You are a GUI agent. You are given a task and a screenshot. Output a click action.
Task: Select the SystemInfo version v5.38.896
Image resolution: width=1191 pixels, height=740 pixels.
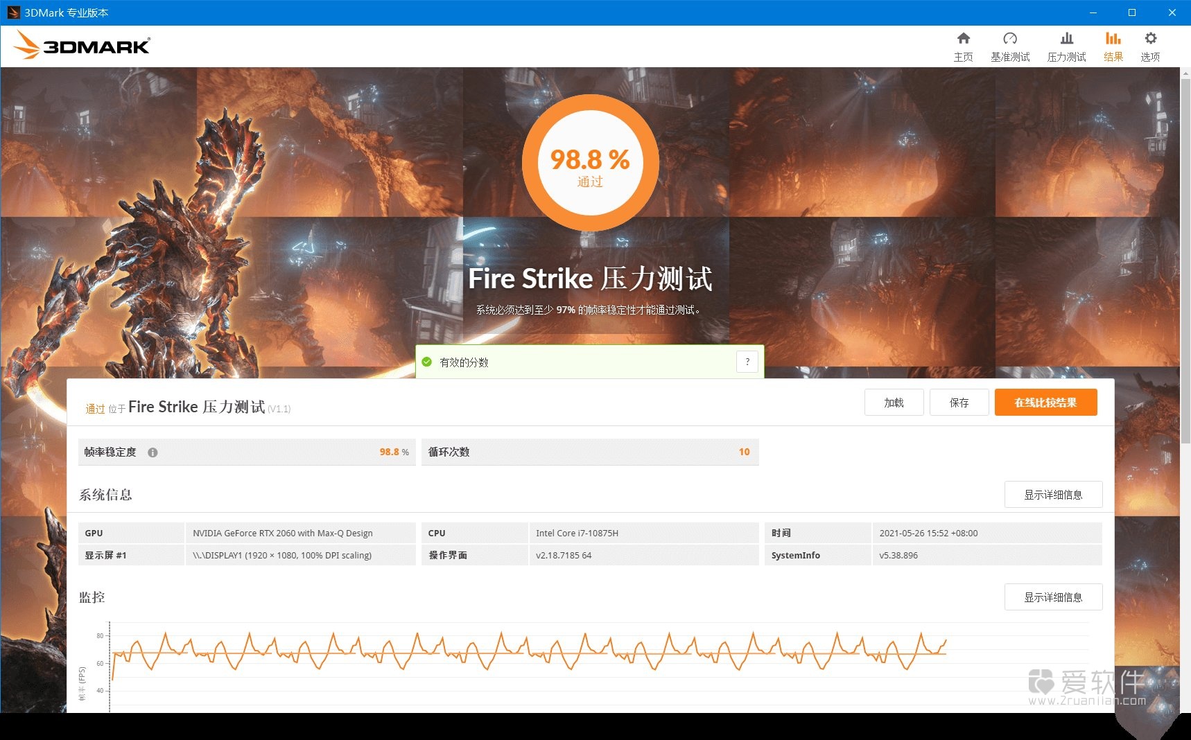[898, 556]
